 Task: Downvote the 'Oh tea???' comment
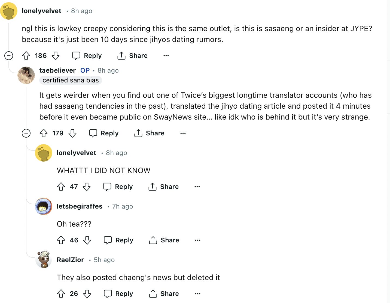[x=87, y=240]
